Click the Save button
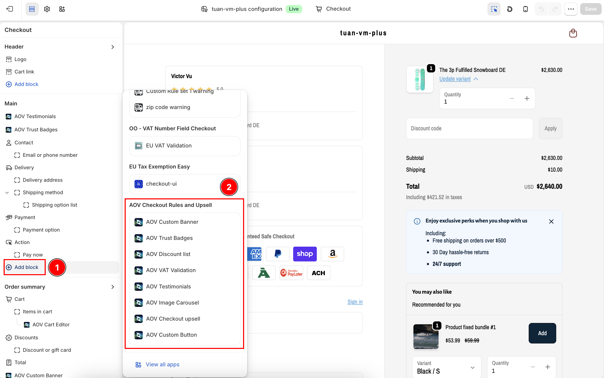The width and height of the screenshot is (604, 378). click(x=590, y=9)
